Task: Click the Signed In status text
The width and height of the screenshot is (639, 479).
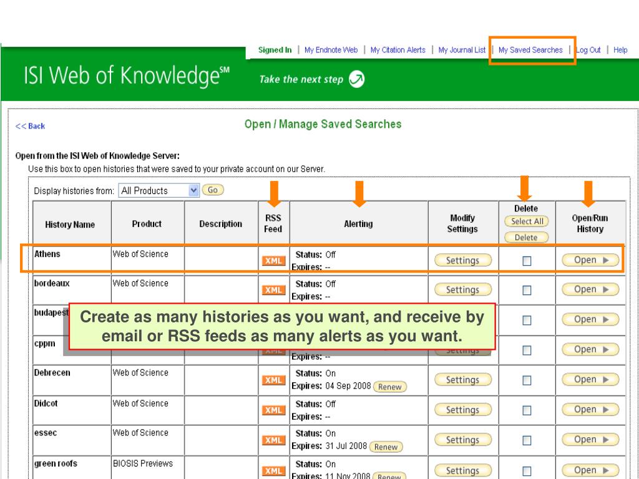Action: 275,50
